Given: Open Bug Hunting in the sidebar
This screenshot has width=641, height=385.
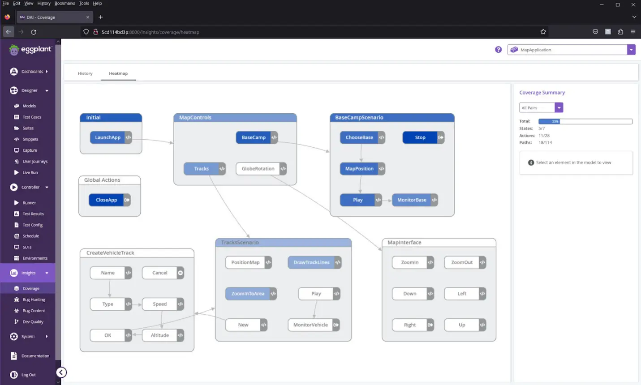Looking at the screenshot, I should coord(34,299).
